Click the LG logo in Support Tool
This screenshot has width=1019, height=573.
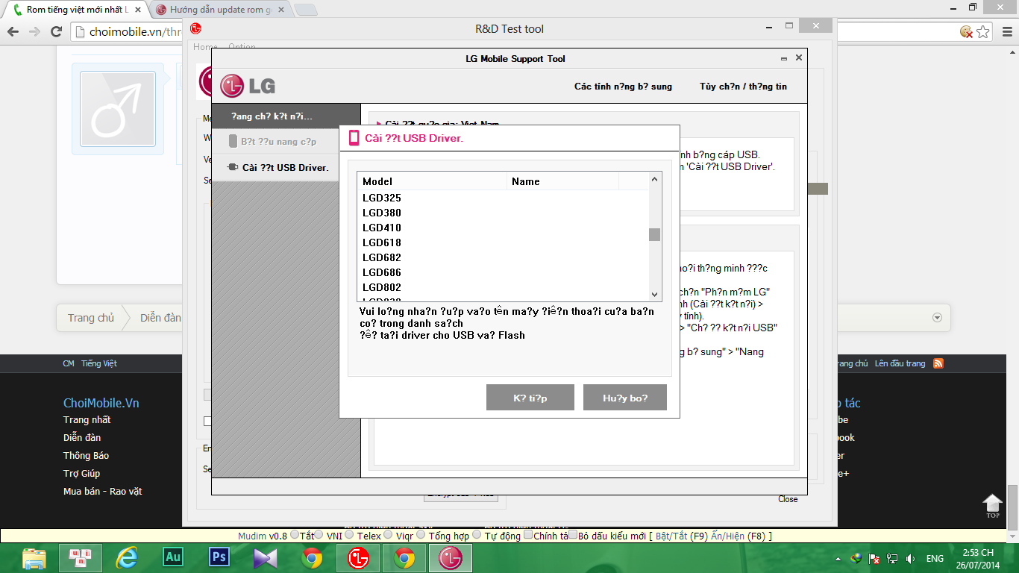coord(248,85)
